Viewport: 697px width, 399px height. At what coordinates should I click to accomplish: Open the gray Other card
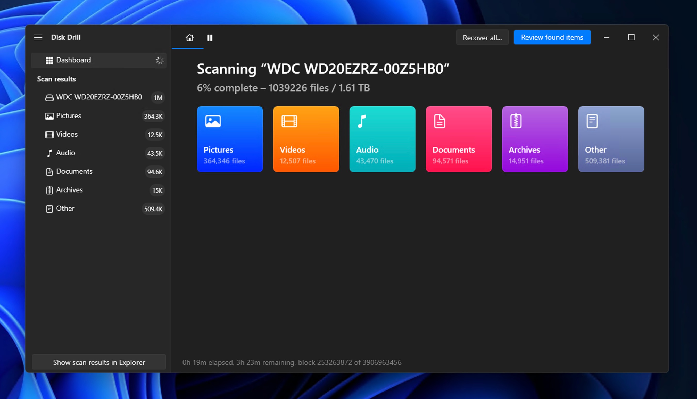click(x=611, y=139)
